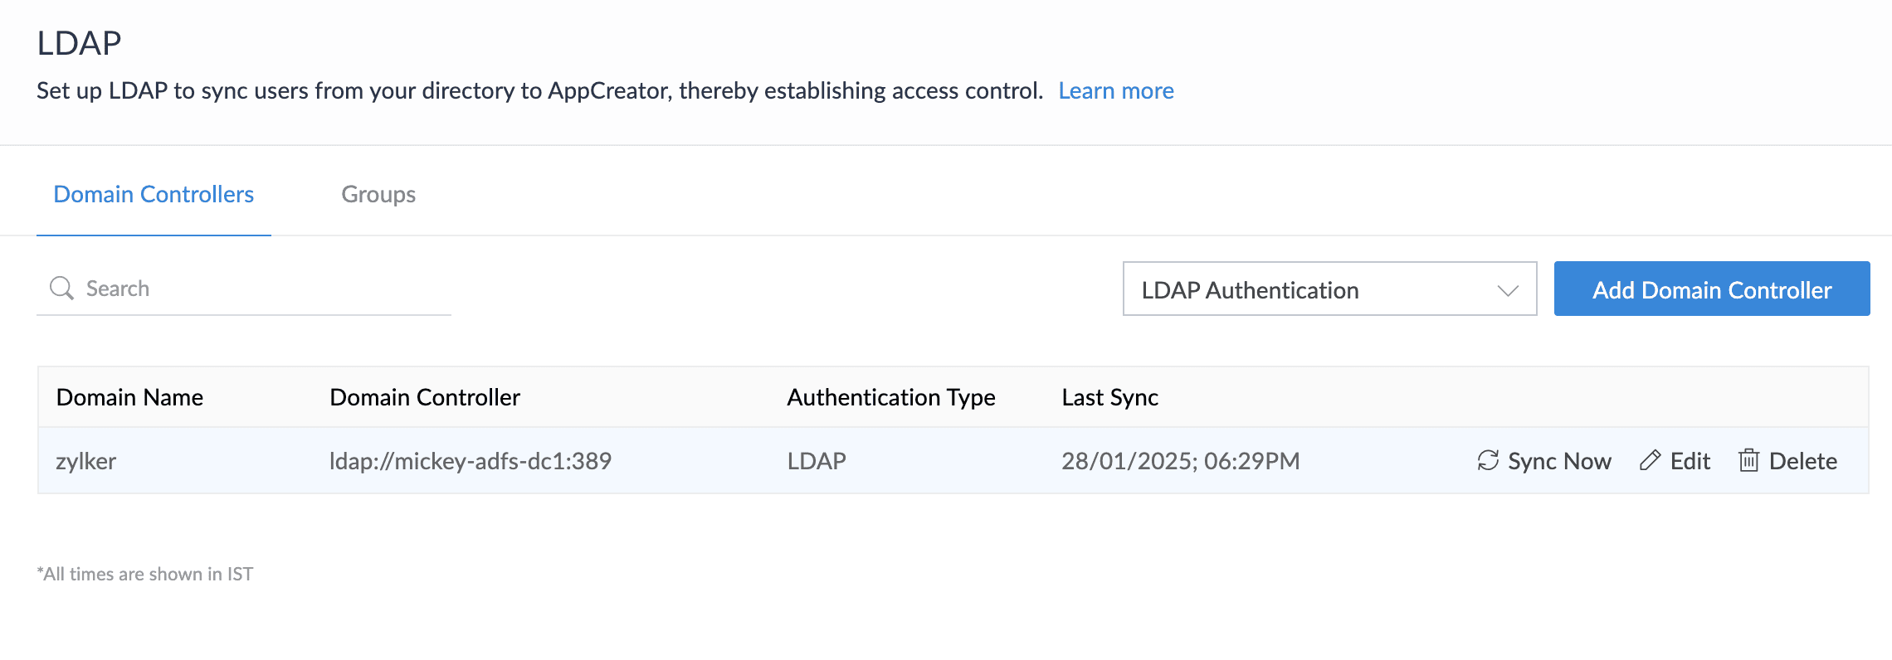
Task: Click the Domain Controller column header
Action: point(425,397)
